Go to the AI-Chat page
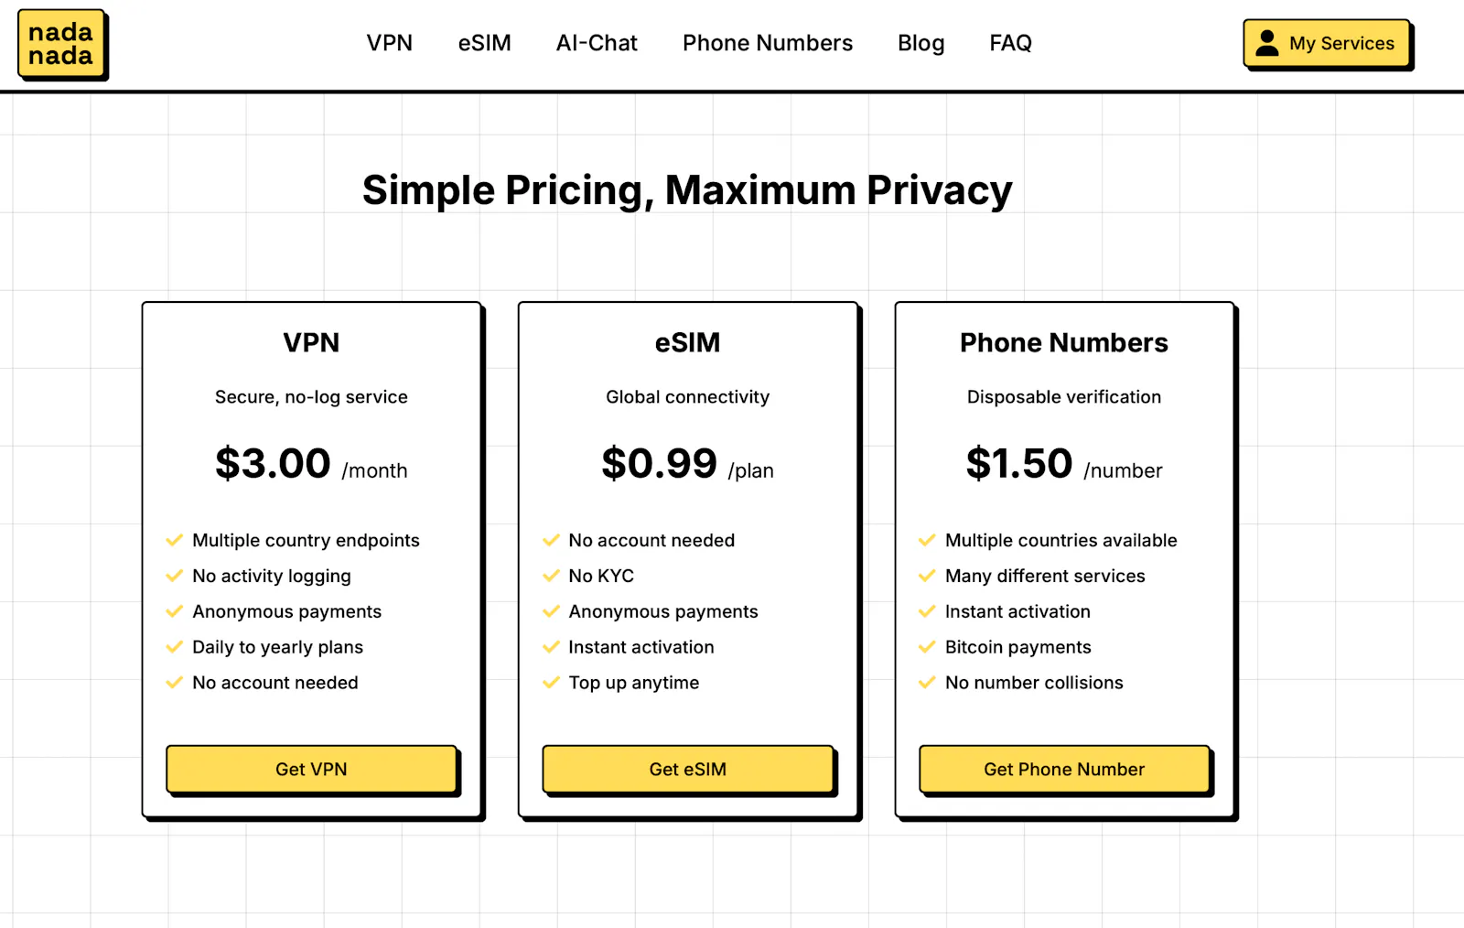The image size is (1464, 928). click(597, 43)
